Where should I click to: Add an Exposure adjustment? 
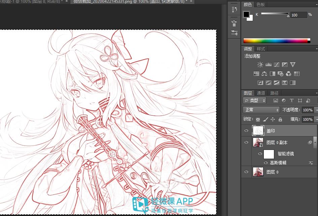point(285,64)
